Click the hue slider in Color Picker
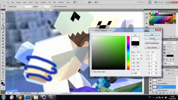Viewport: 178px width, 100px height. (128, 53)
